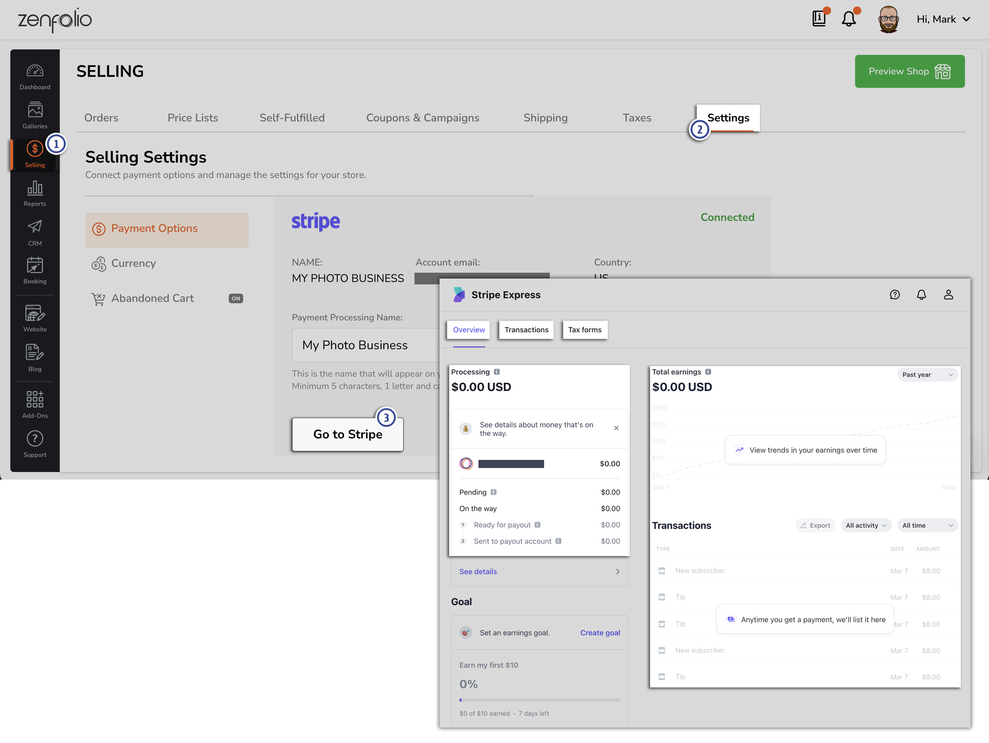
Task: Switch to Coupons & Campaigns tab
Action: click(423, 118)
